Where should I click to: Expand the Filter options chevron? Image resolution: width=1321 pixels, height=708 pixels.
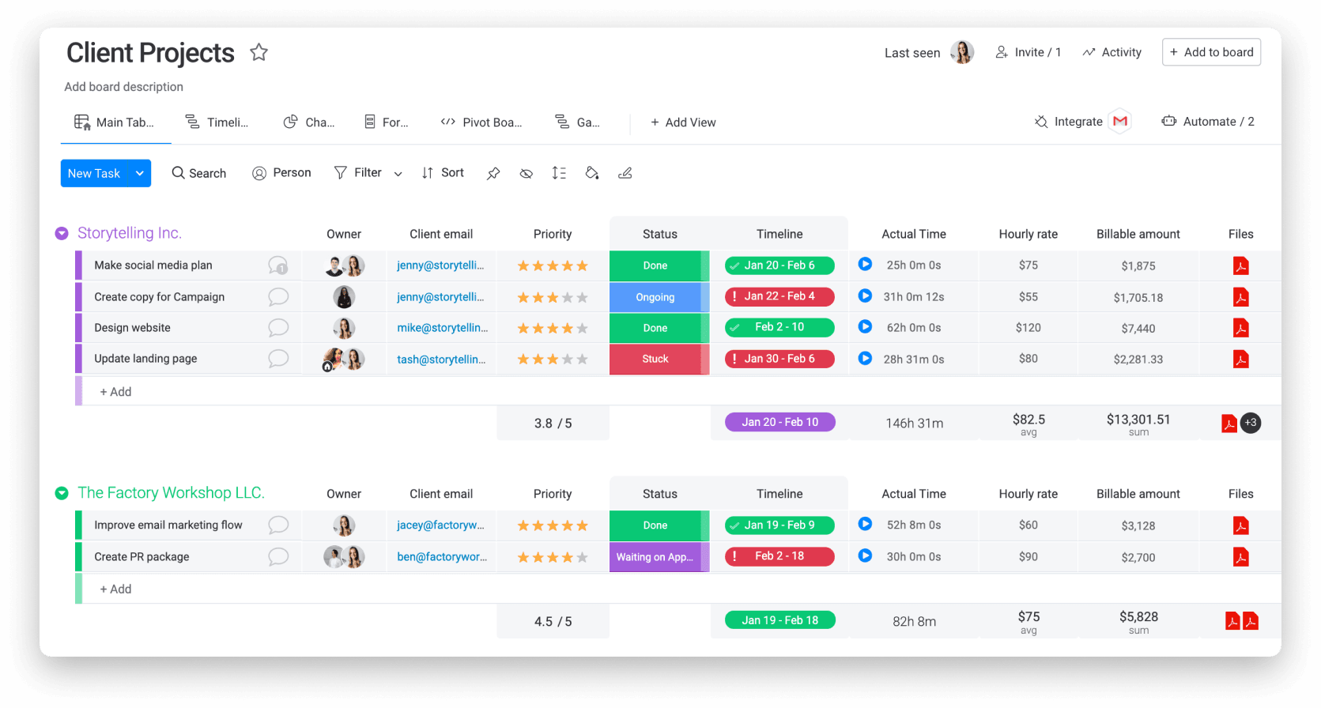[x=398, y=174]
